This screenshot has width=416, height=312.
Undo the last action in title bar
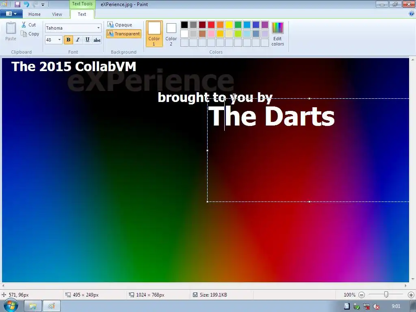26,4
